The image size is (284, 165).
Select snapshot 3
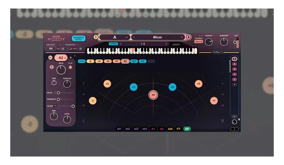(x=234, y=69)
